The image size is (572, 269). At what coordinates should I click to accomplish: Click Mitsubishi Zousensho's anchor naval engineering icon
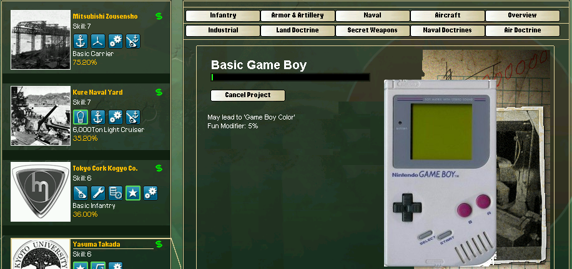81,41
